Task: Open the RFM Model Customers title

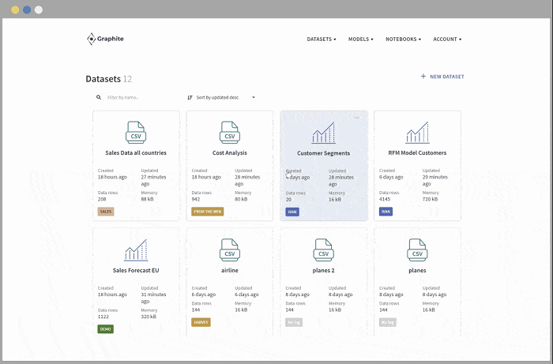Action: (417, 153)
